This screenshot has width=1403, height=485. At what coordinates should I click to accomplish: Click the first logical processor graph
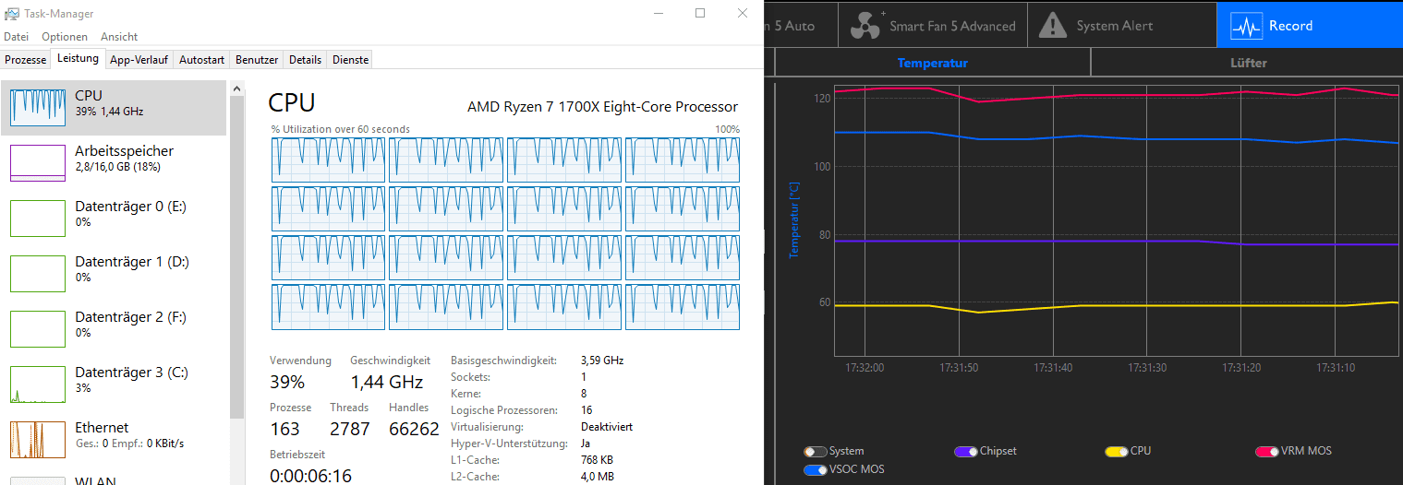328,160
